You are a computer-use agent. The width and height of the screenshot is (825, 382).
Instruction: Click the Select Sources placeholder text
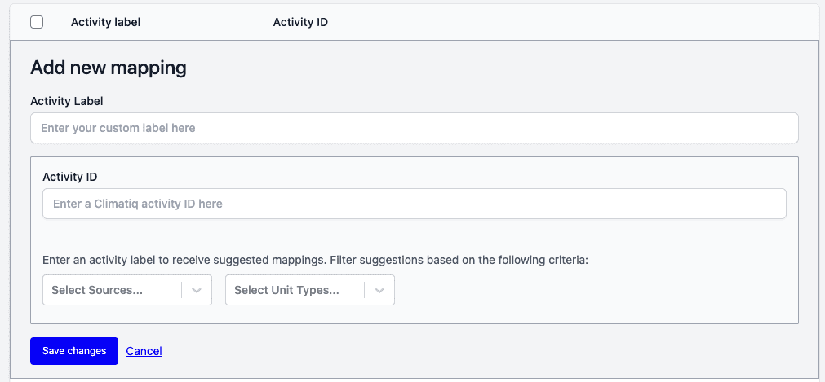(97, 290)
